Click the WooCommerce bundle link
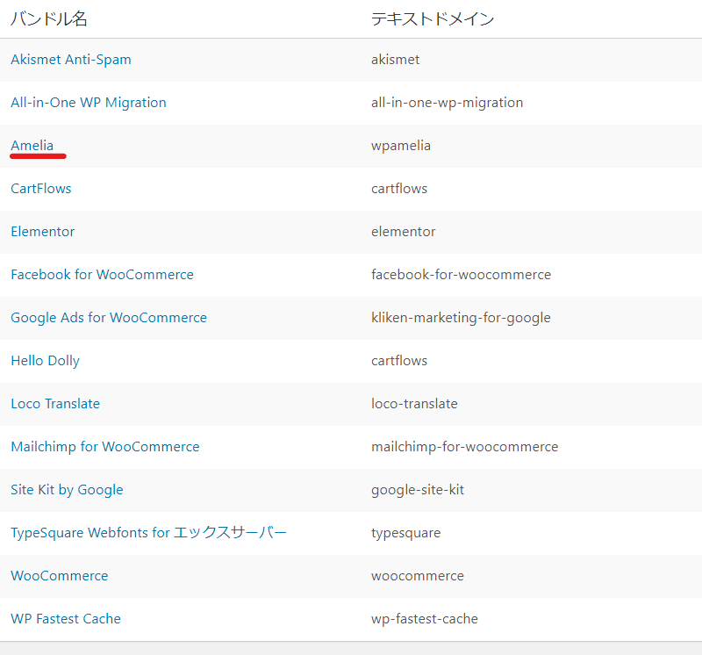702x655 pixels. [x=59, y=576]
